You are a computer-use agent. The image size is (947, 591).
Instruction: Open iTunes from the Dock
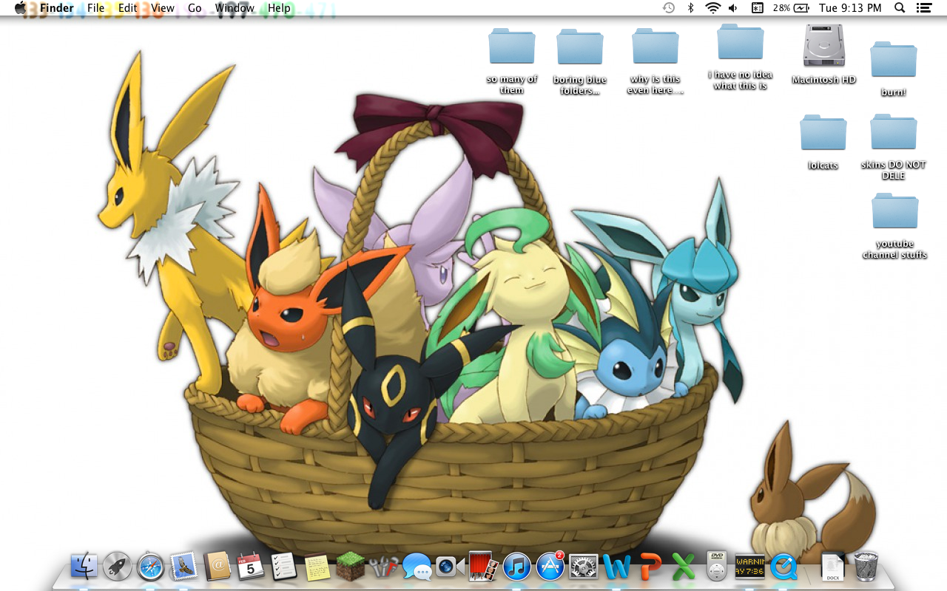(517, 569)
